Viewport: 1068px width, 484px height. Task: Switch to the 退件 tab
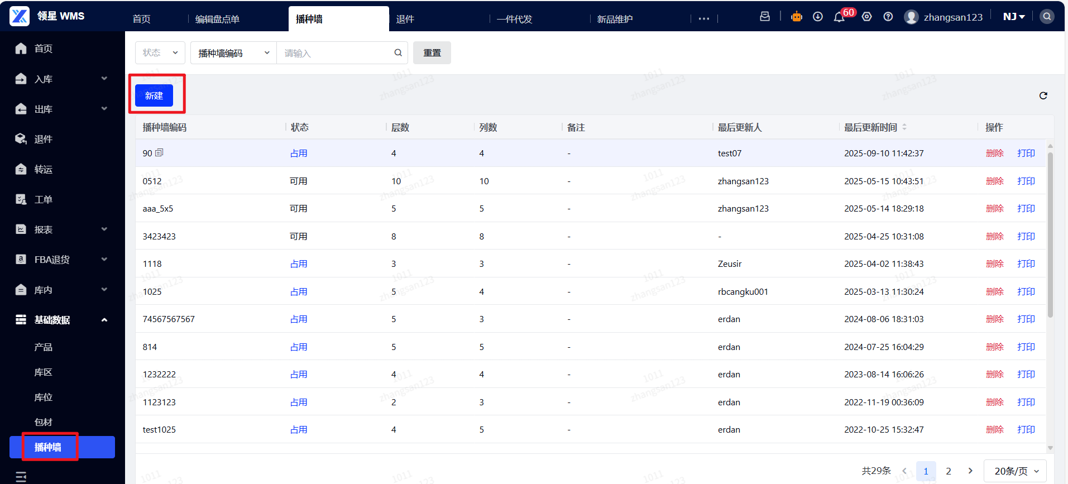coord(405,19)
